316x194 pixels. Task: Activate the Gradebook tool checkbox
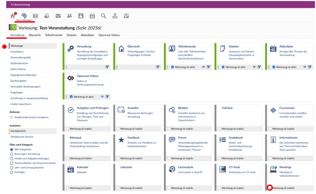[x=219, y=158]
